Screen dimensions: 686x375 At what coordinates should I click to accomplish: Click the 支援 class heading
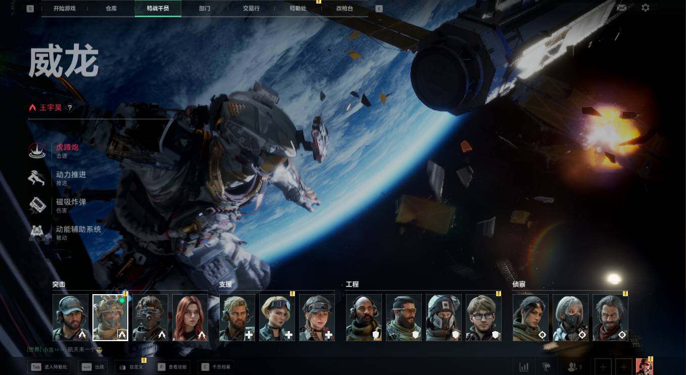click(x=226, y=285)
